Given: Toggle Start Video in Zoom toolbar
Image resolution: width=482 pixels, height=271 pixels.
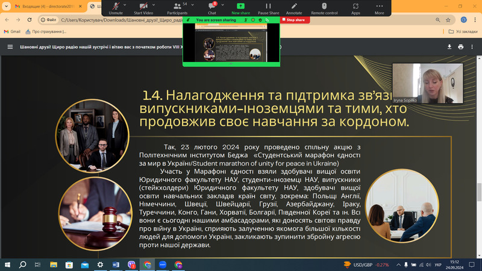Looking at the screenshot, I should tap(143, 7).
